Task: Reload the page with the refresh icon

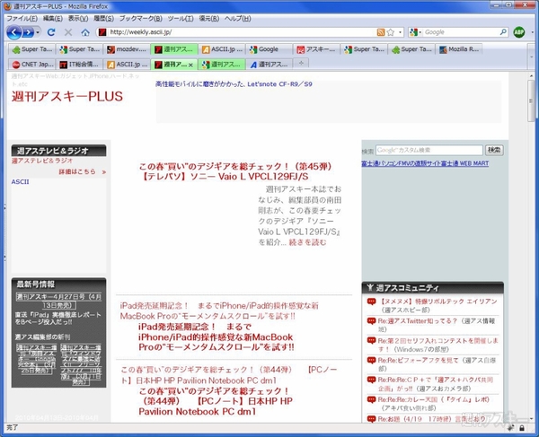Action: click(51, 32)
